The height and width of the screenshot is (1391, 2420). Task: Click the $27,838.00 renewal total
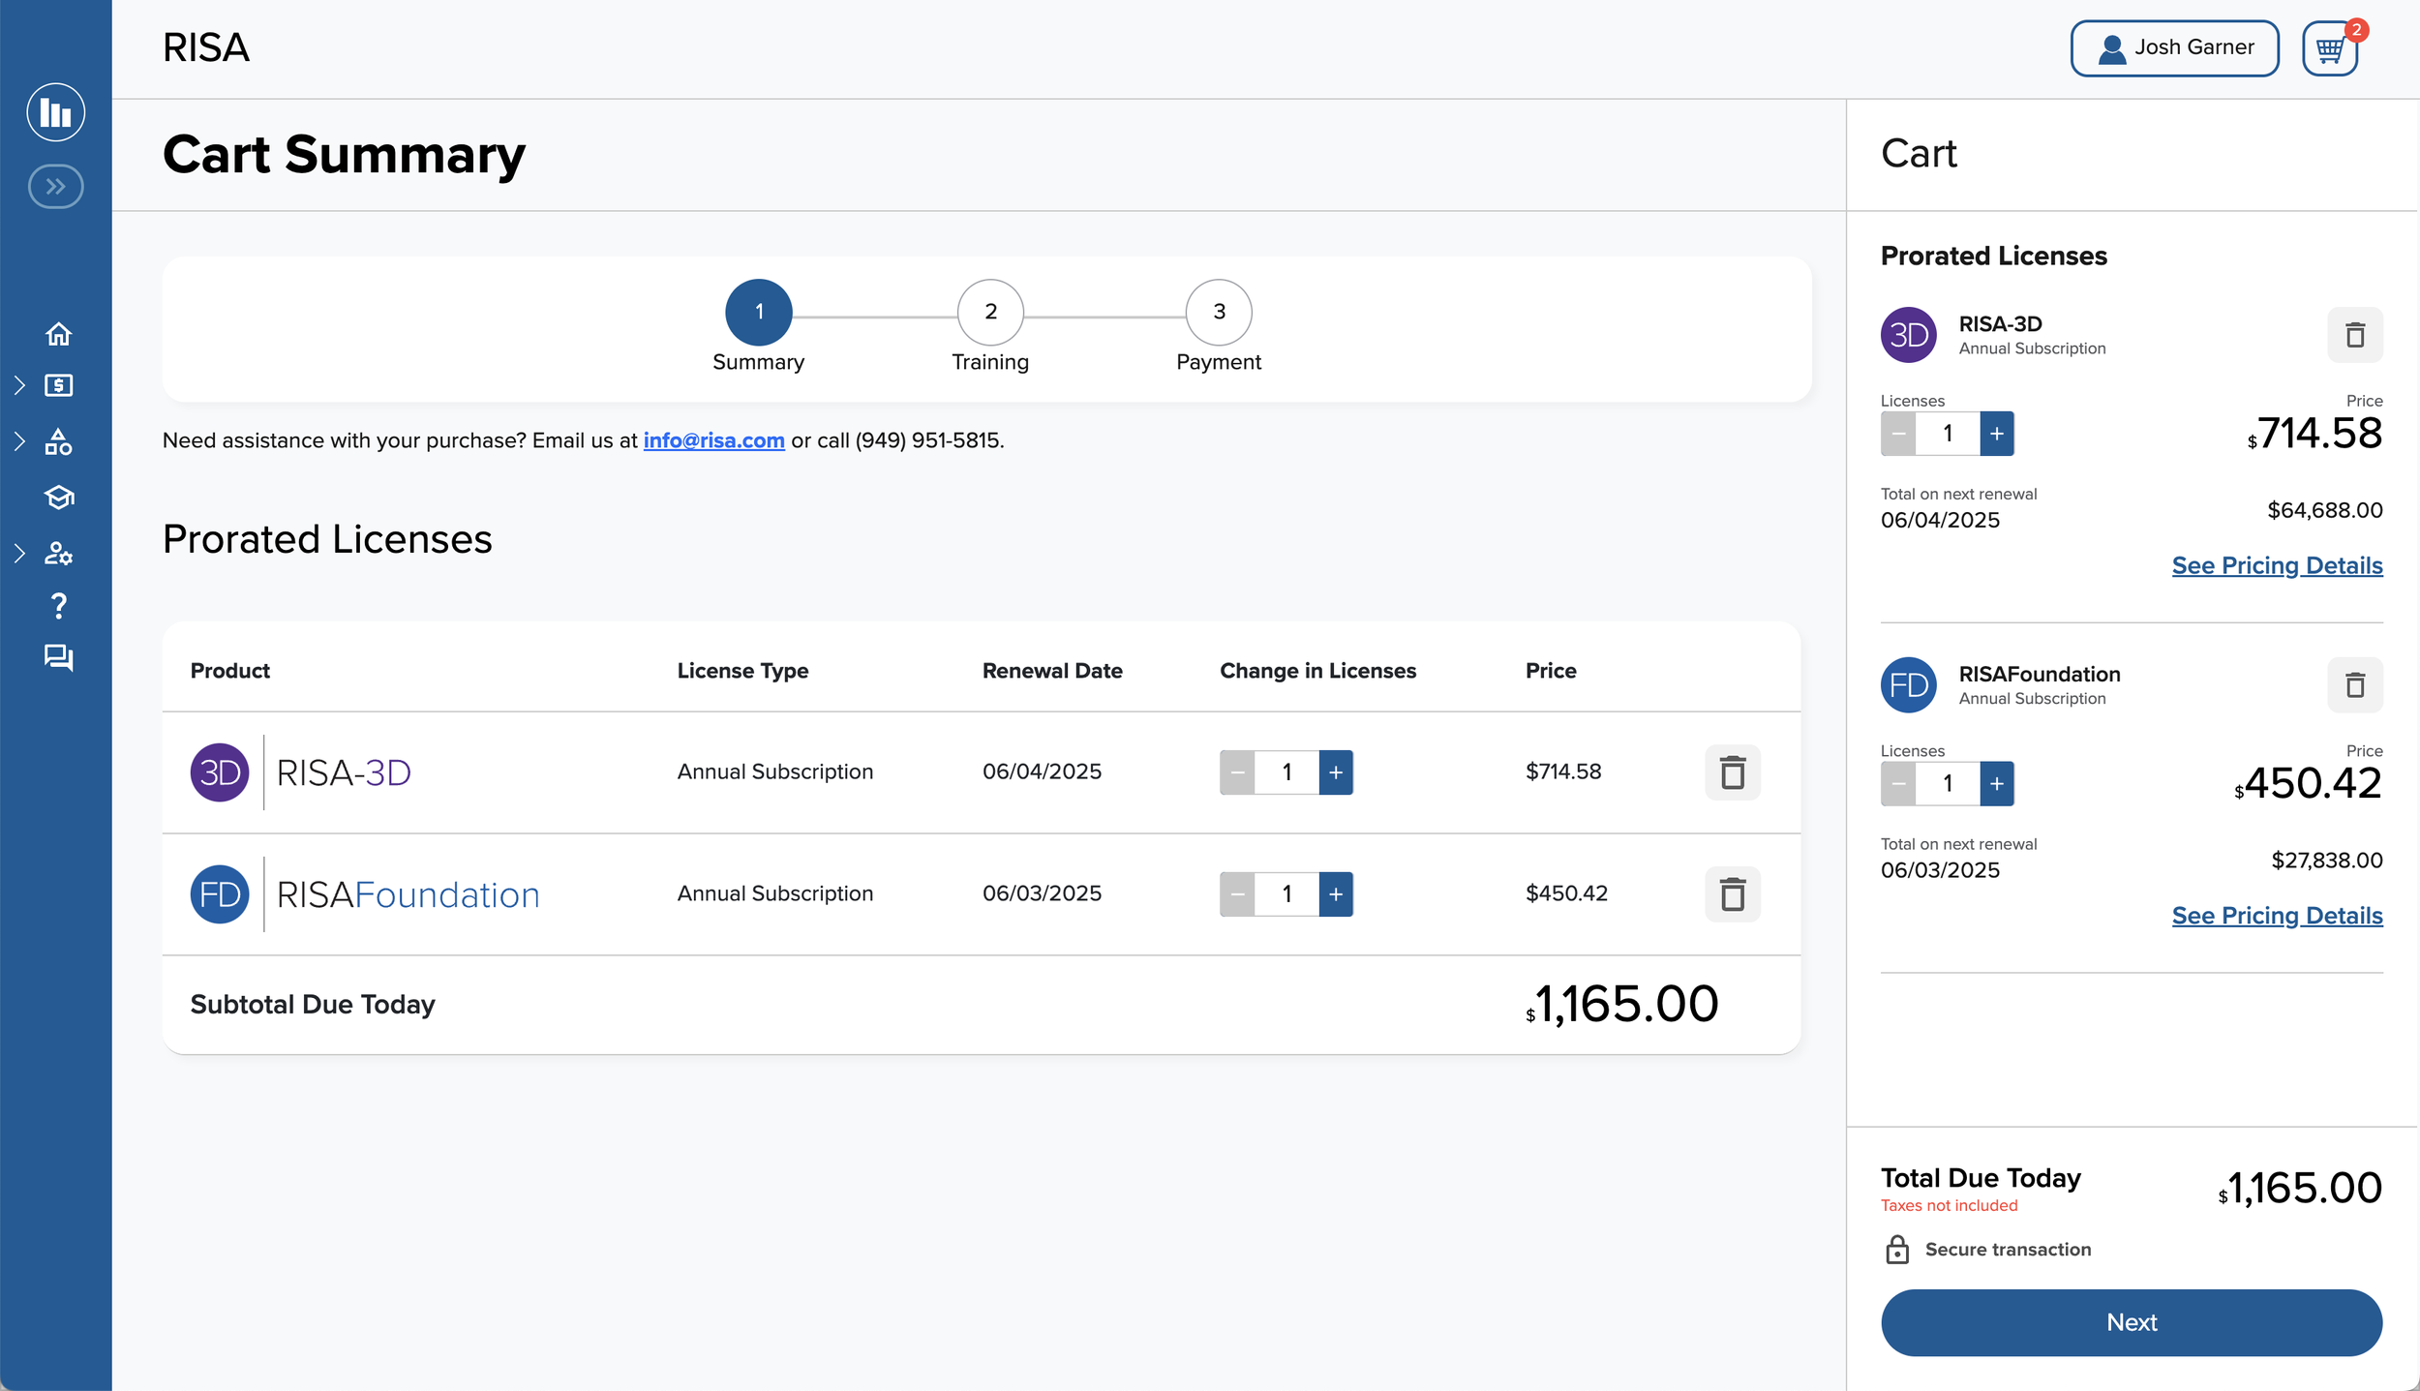[x=2327, y=861]
